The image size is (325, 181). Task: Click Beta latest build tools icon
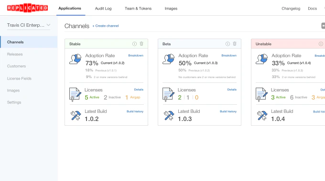tap(169, 115)
